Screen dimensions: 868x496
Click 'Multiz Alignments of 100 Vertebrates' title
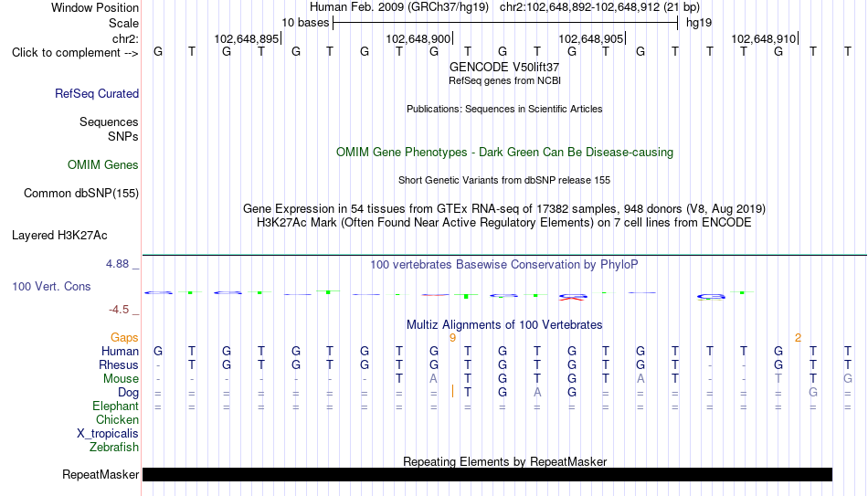pos(504,325)
